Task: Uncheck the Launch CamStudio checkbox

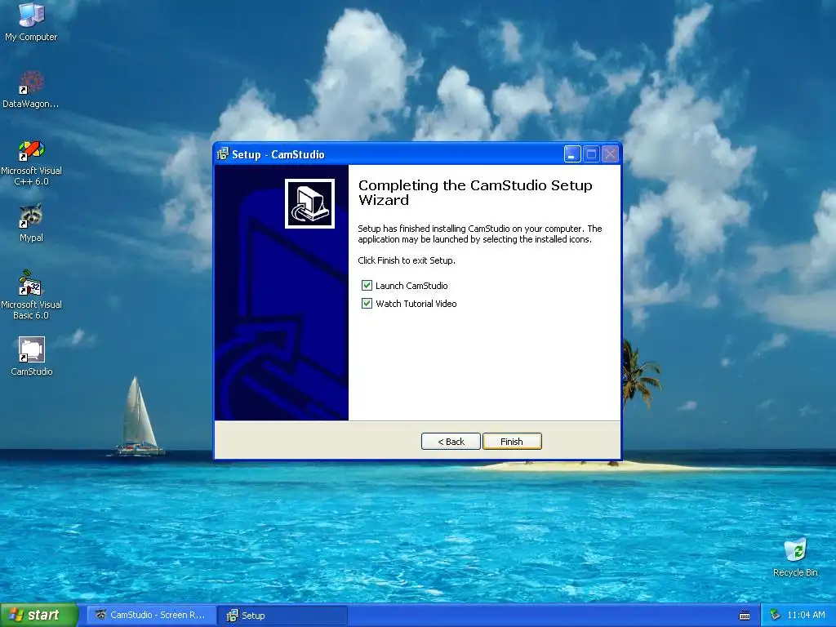Action: 367,285
